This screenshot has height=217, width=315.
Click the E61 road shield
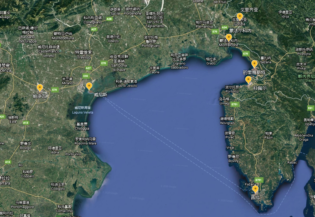[x=311, y=108]
